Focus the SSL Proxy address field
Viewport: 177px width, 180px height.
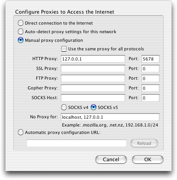pyautogui.click(x=93, y=69)
